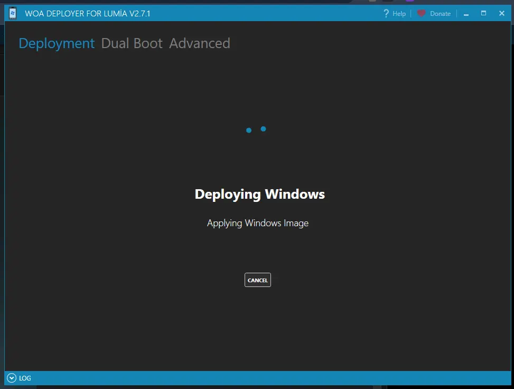Click the WOA Deployer phone app icon
The height and width of the screenshot is (389, 514).
(13, 13)
